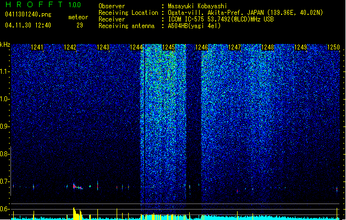Image resolution: width=346 pixels, height=220 pixels.
Task: Click the 1.0 kHz axis label
Action: click(4, 99)
